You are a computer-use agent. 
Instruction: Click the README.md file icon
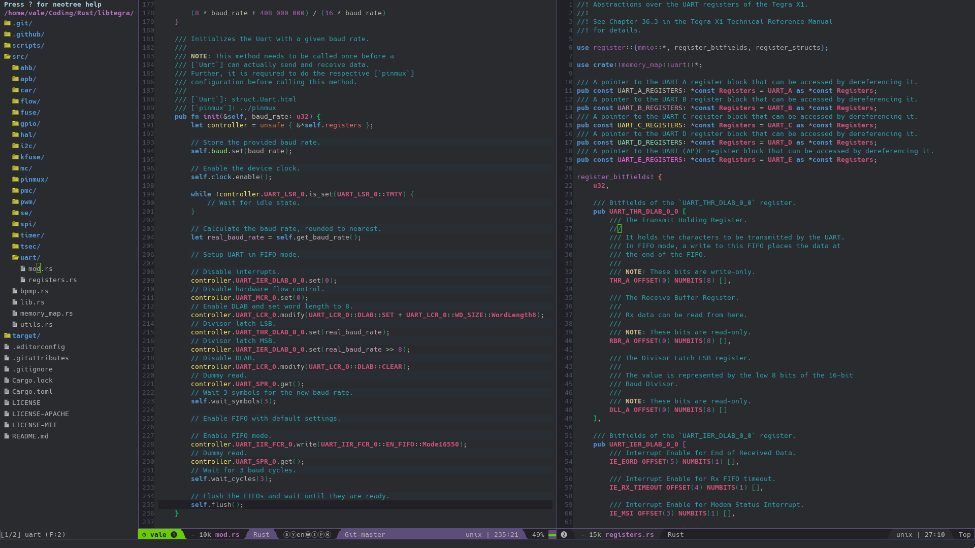[x=7, y=436]
